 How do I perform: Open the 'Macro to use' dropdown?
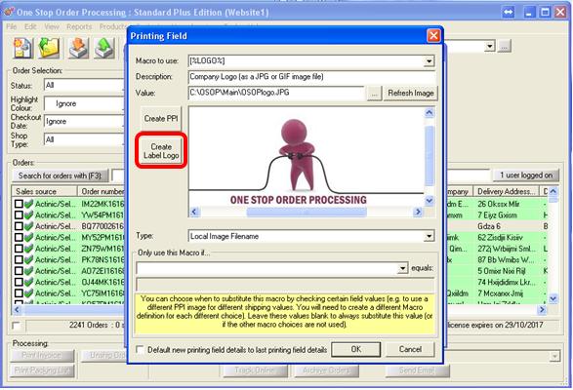430,61
